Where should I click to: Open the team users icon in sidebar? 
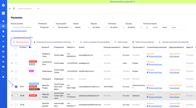pyautogui.click(x=4, y=56)
